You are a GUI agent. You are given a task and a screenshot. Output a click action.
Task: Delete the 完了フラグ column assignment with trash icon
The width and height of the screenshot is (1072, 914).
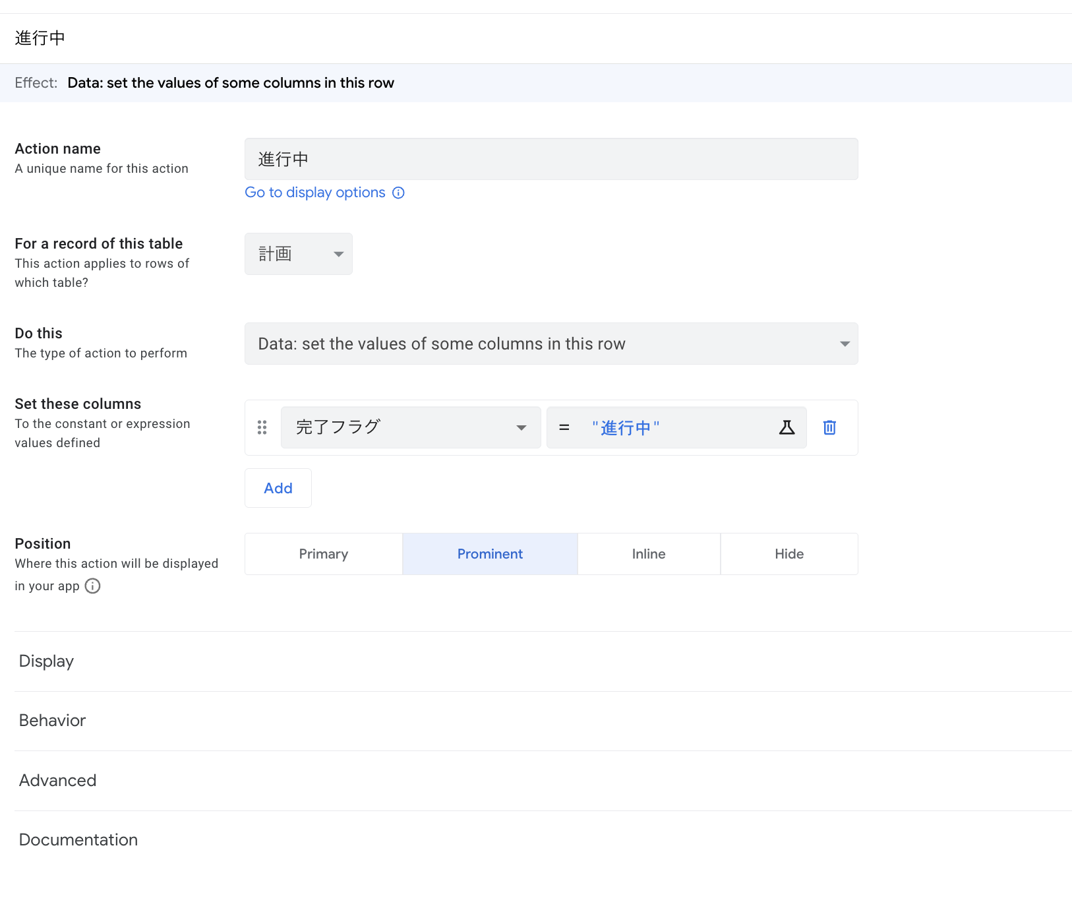[829, 427]
